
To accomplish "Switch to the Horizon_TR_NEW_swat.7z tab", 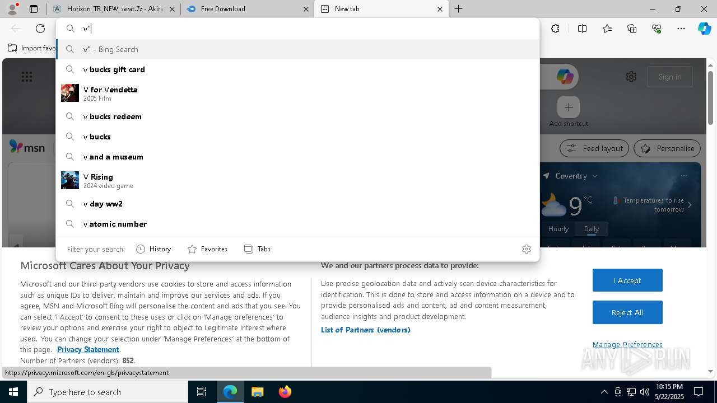I will coord(114,9).
